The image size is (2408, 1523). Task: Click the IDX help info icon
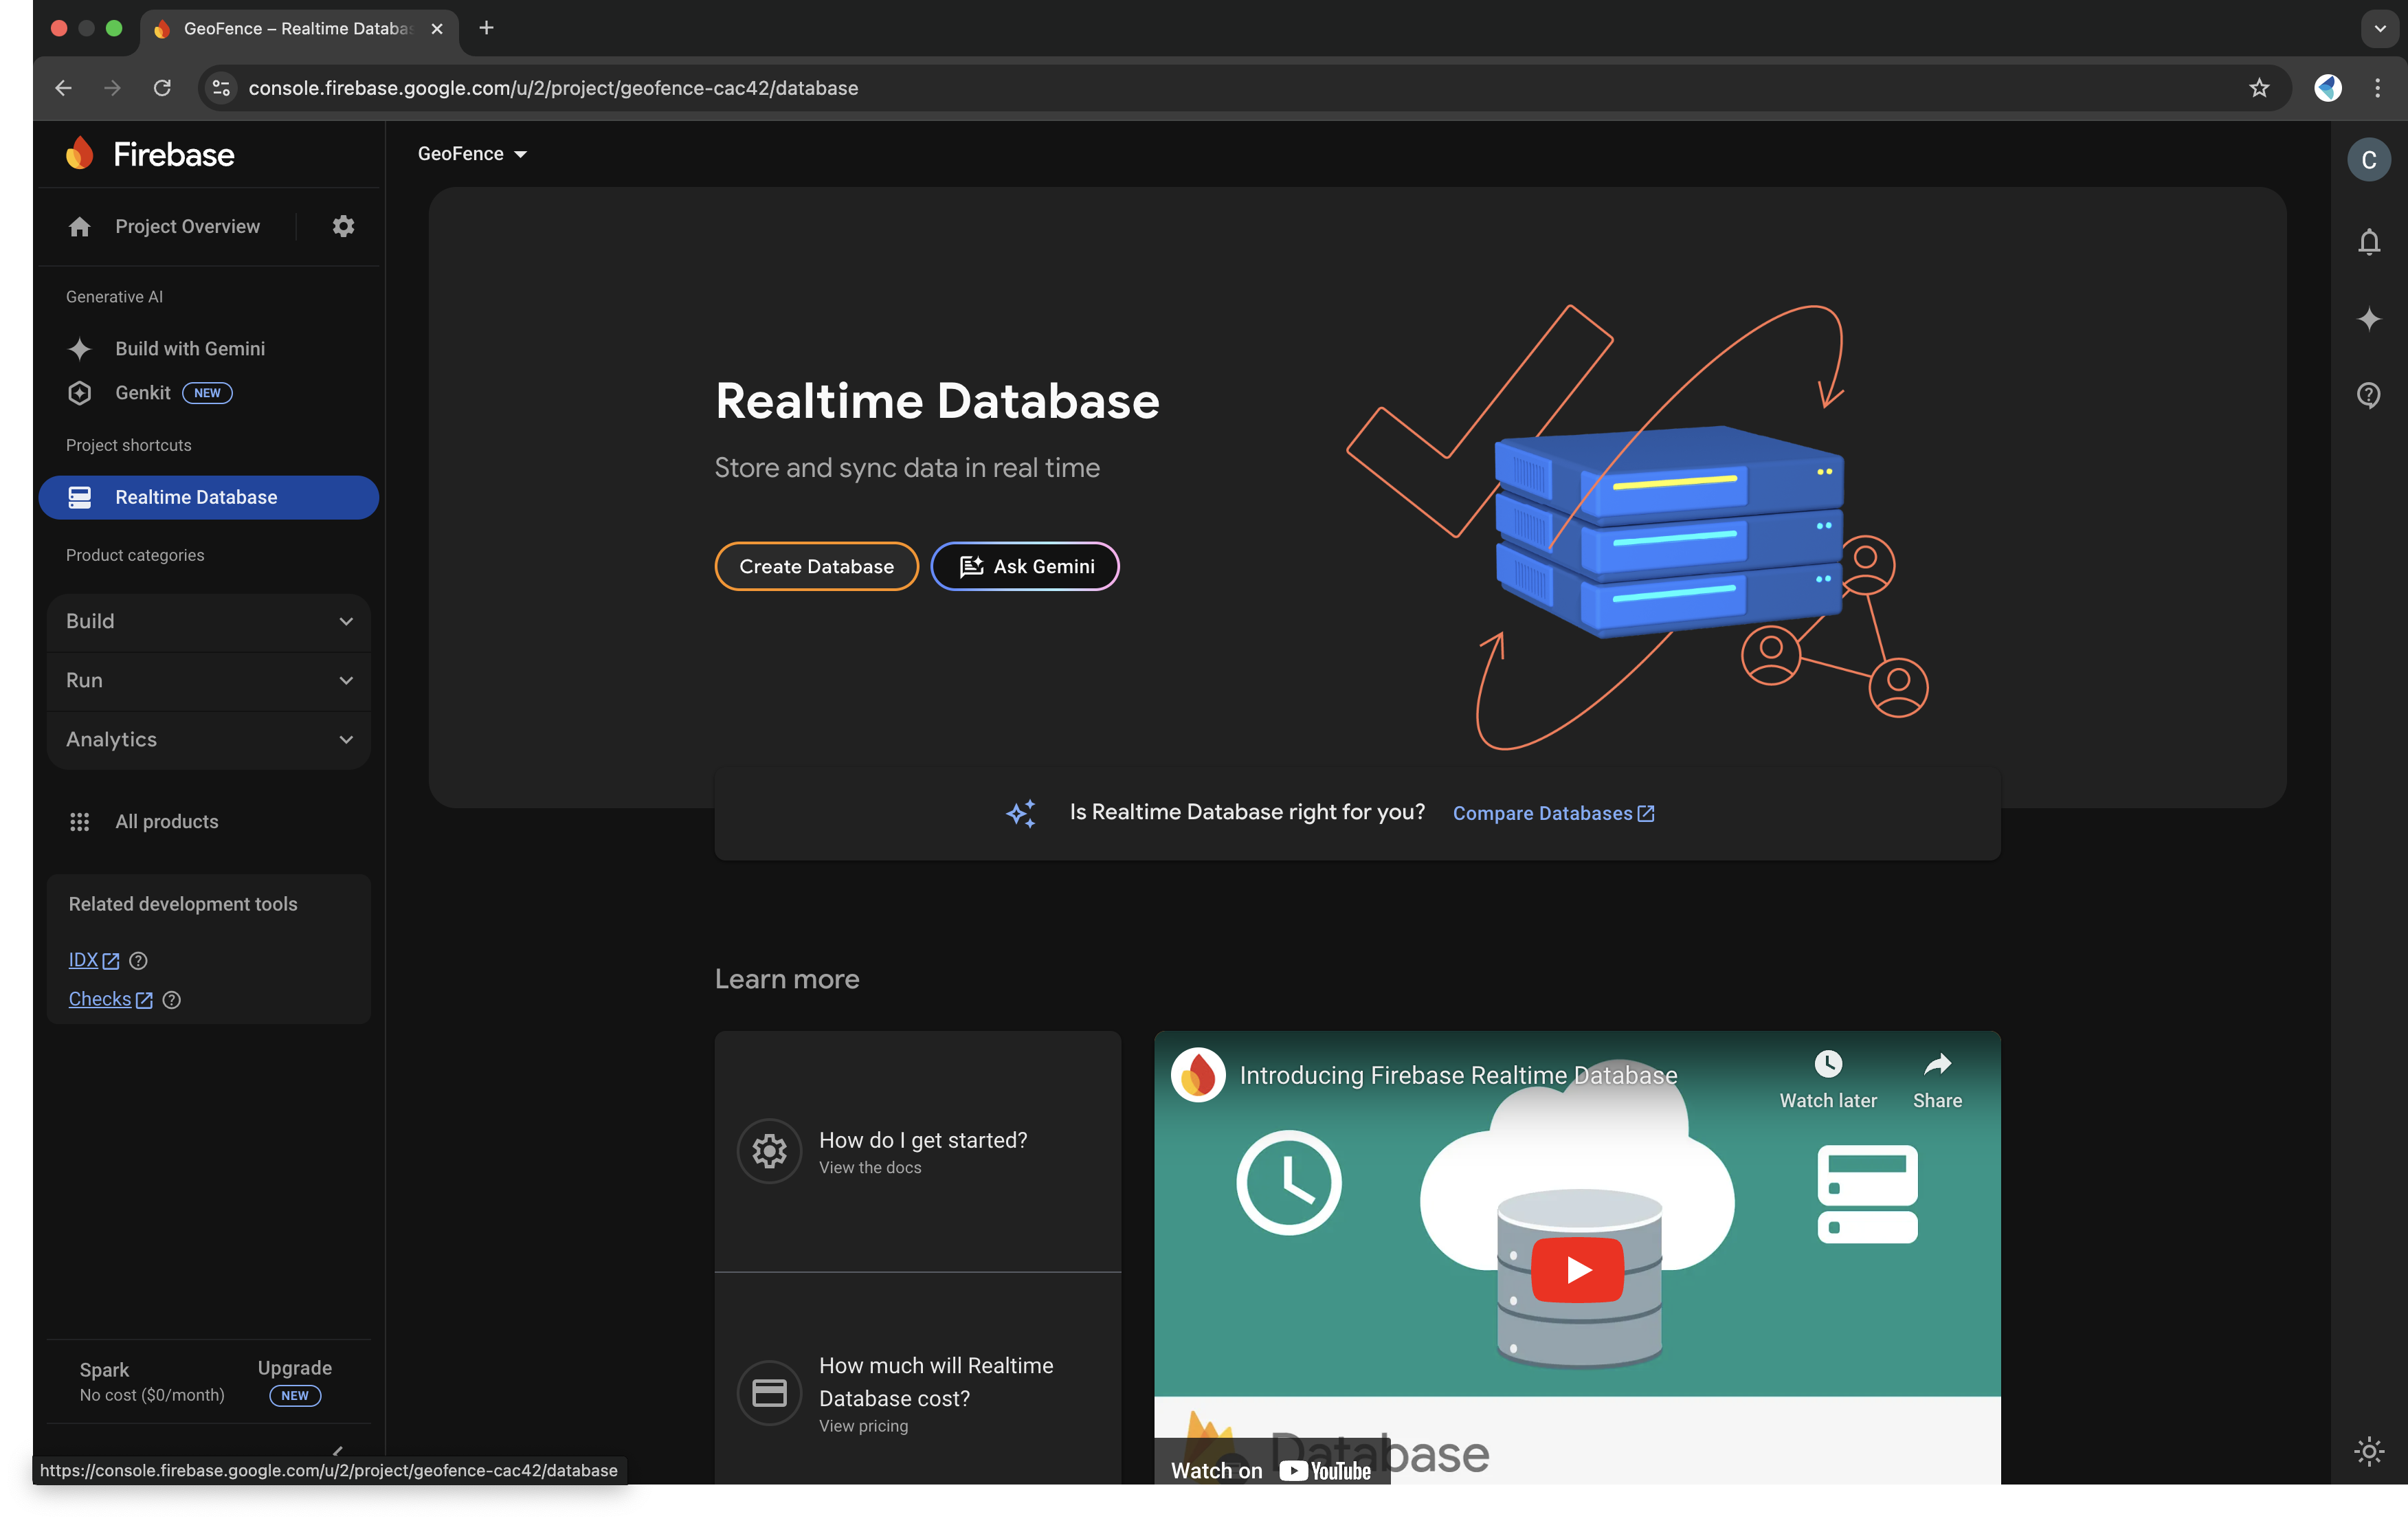(x=139, y=961)
